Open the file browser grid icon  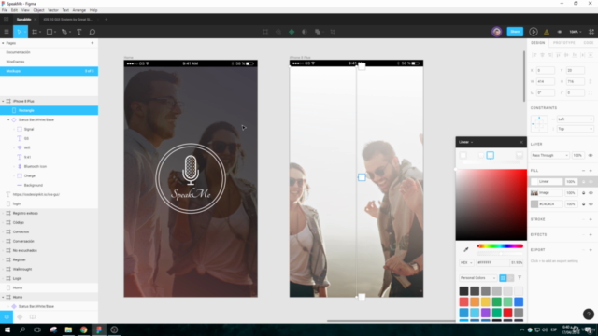[x=7, y=19]
